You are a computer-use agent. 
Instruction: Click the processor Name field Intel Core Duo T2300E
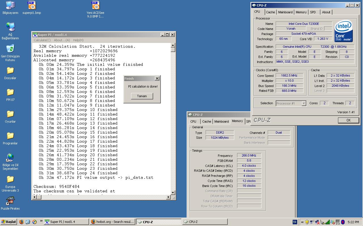[x=304, y=24]
